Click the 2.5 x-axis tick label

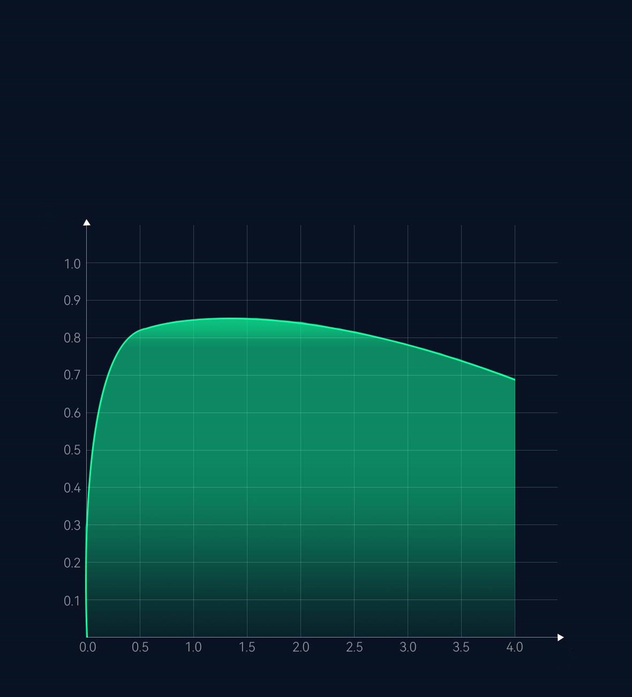354,647
